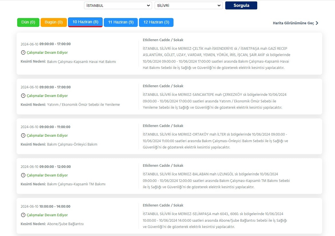Open Harita Görünümüne Geç map view link
Viewport: 335px width, 236px height.
[x=296, y=23]
